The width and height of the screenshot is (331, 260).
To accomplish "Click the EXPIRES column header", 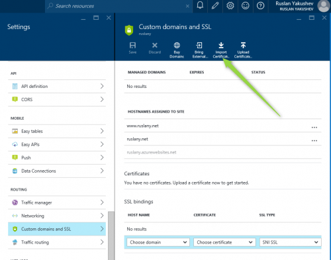I will (197, 72).
